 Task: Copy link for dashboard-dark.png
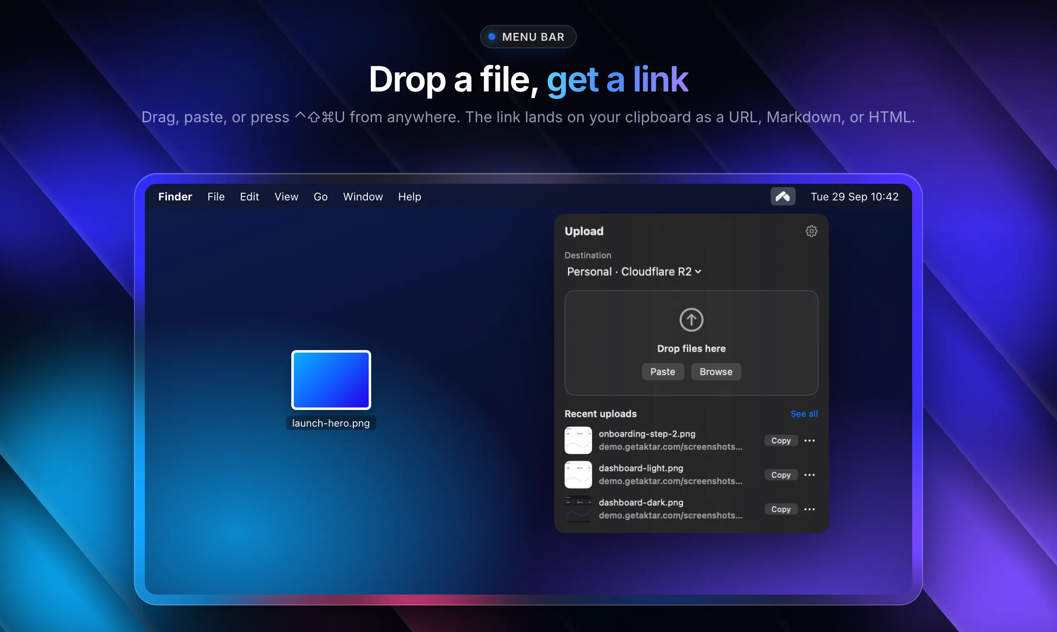780,509
